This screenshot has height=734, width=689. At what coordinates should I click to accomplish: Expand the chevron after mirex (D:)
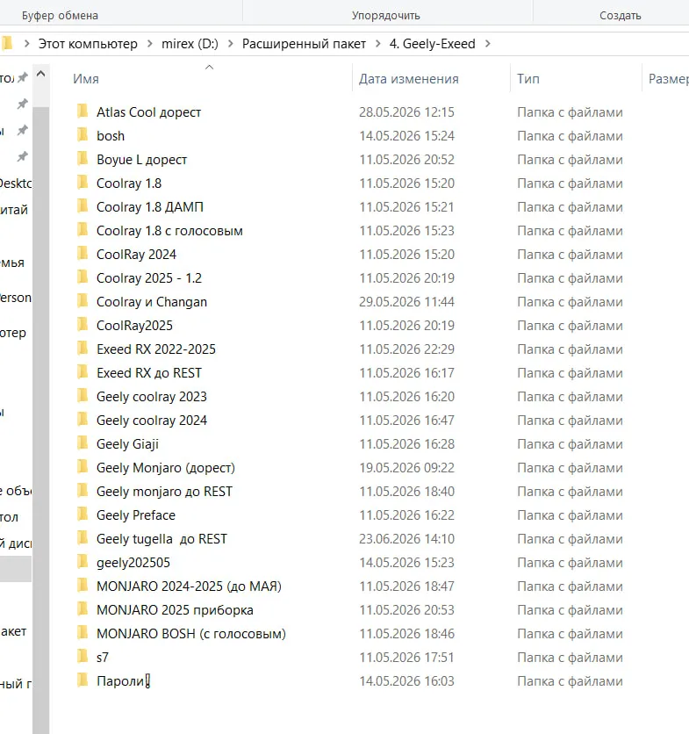pyautogui.click(x=230, y=44)
